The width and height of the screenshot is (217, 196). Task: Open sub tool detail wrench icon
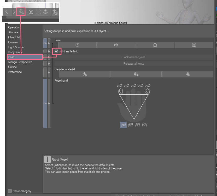pos(21,12)
